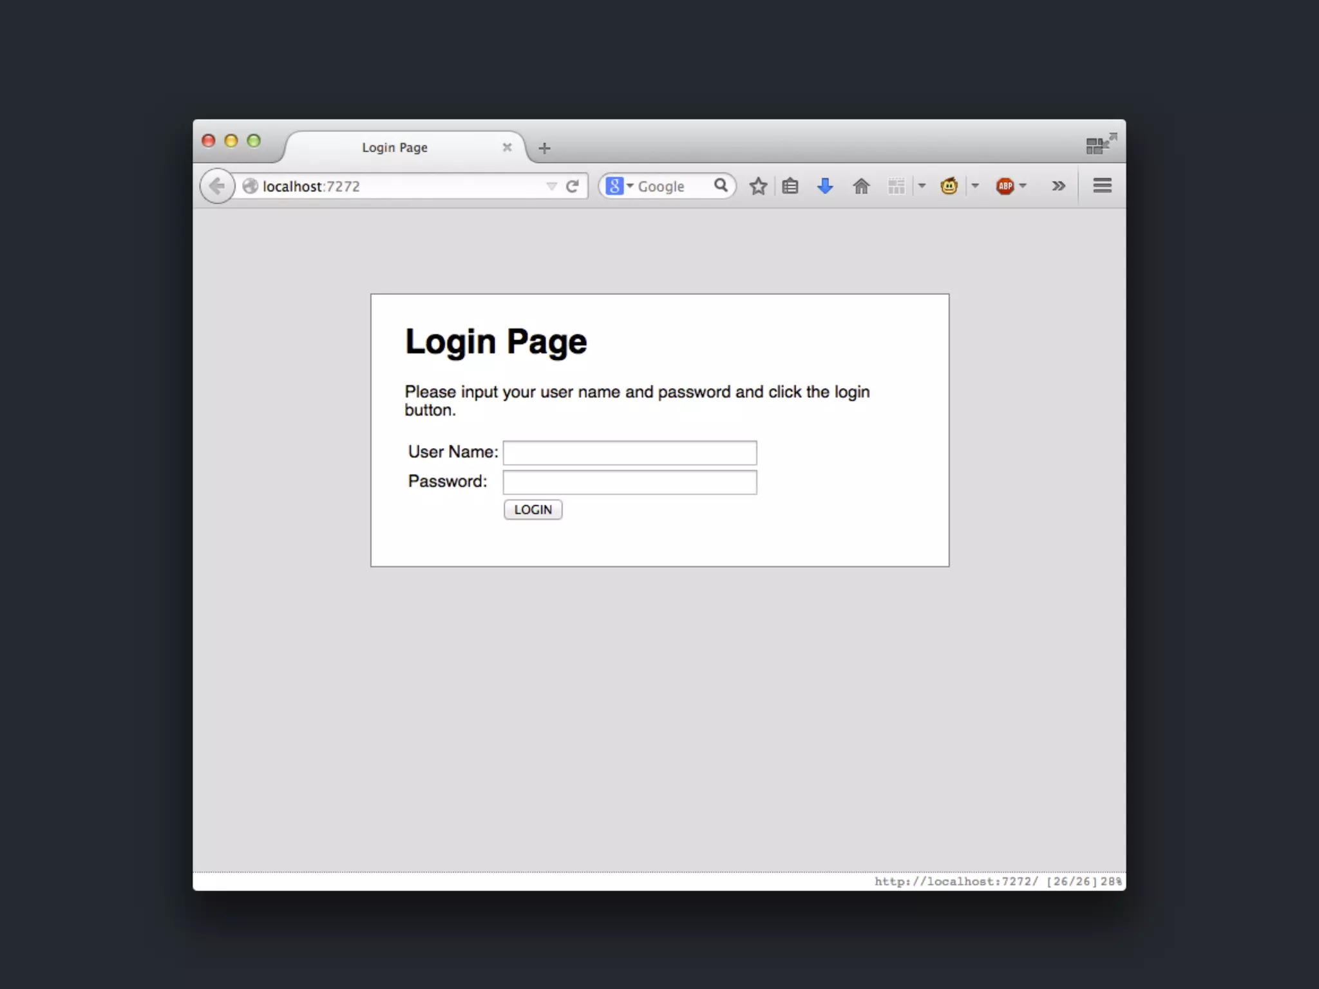Go to the Home page icon

pyautogui.click(x=861, y=186)
